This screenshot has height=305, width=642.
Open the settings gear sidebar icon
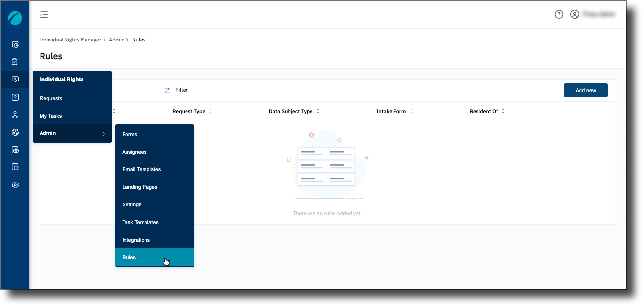click(15, 185)
